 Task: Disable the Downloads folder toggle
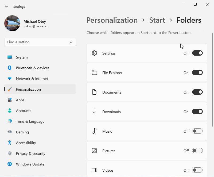[197, 111]
